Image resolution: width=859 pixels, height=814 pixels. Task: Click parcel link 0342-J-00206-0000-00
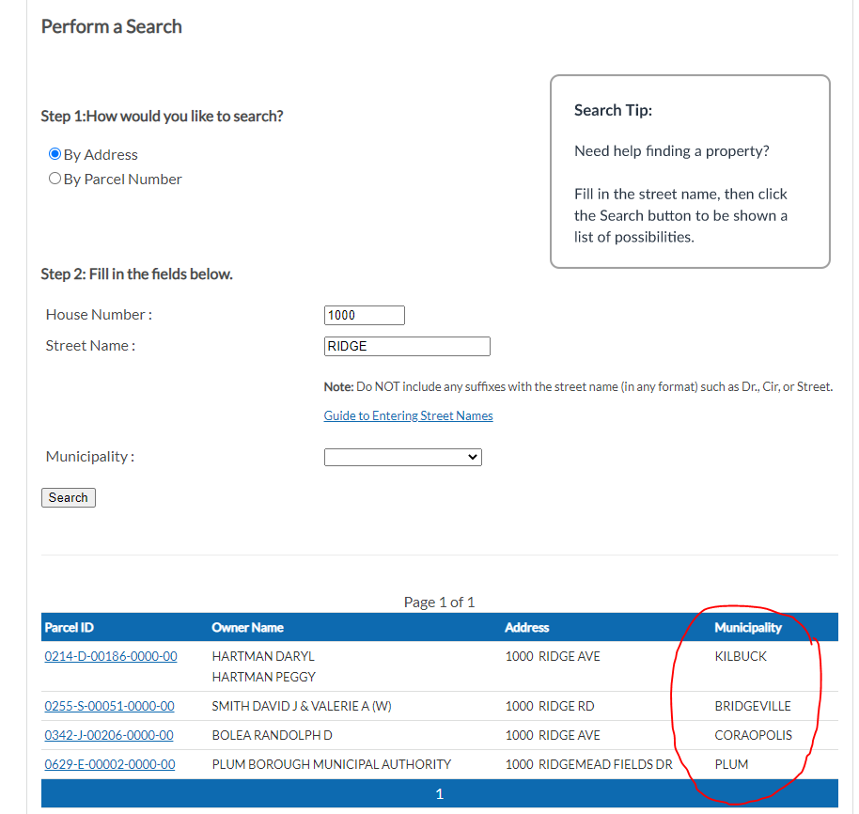[110, 735]
